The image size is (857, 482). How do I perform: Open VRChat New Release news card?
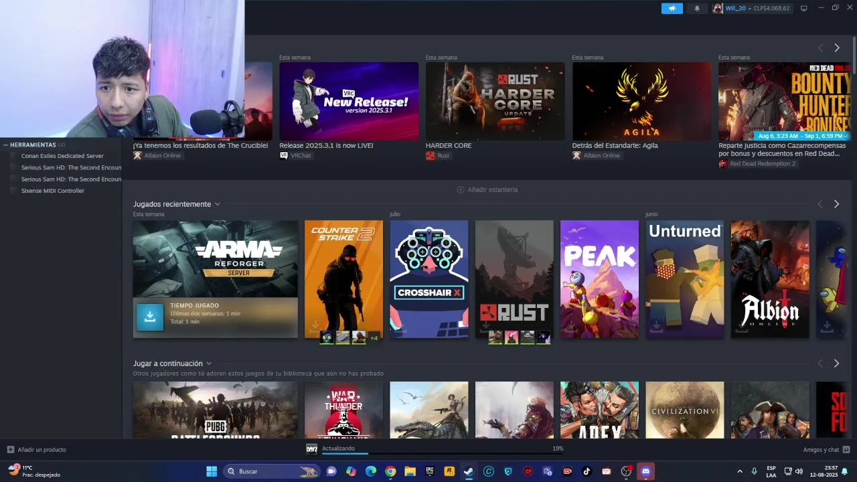[x=349, y=101]
